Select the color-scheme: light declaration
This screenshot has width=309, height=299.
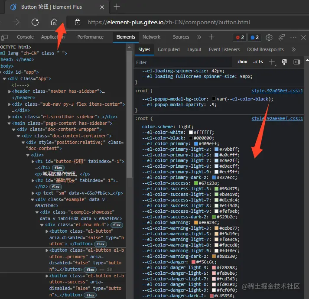tap(168, 127)
